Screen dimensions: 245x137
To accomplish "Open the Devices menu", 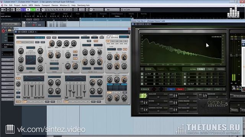I will pyautogui.click(x=55, y=5).
